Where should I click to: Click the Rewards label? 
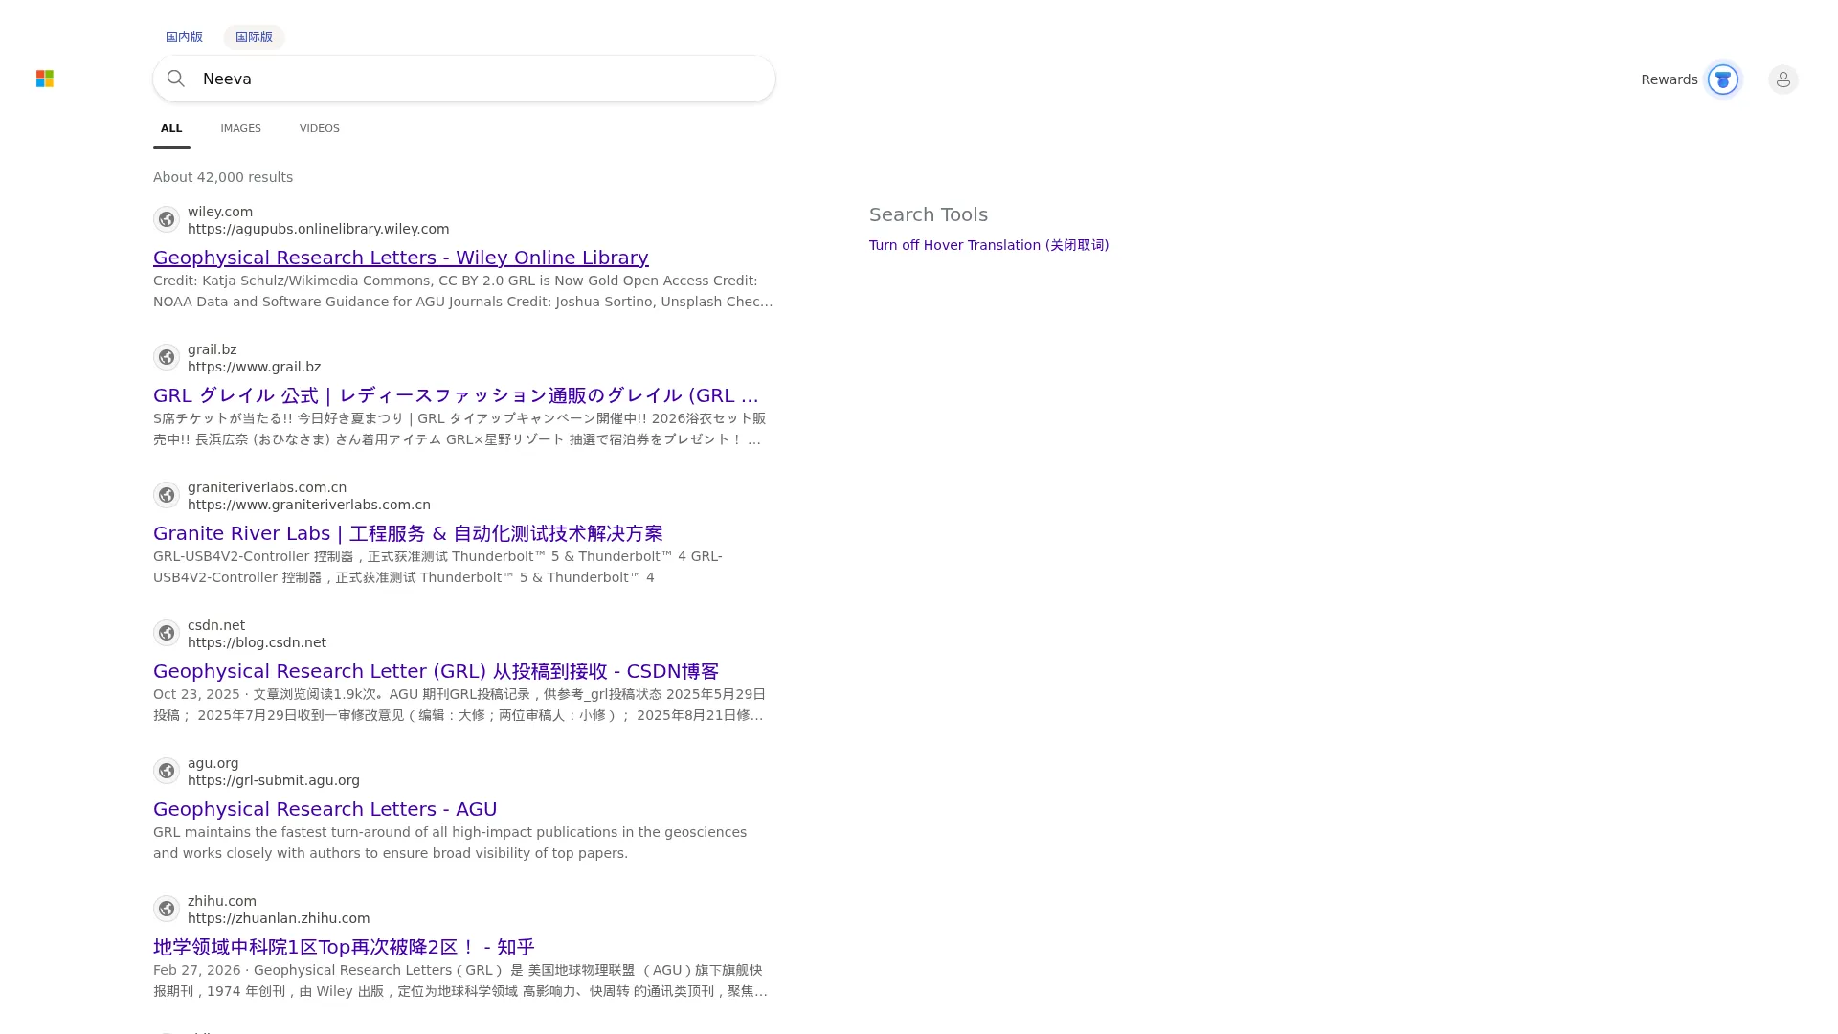(1669, 79)
